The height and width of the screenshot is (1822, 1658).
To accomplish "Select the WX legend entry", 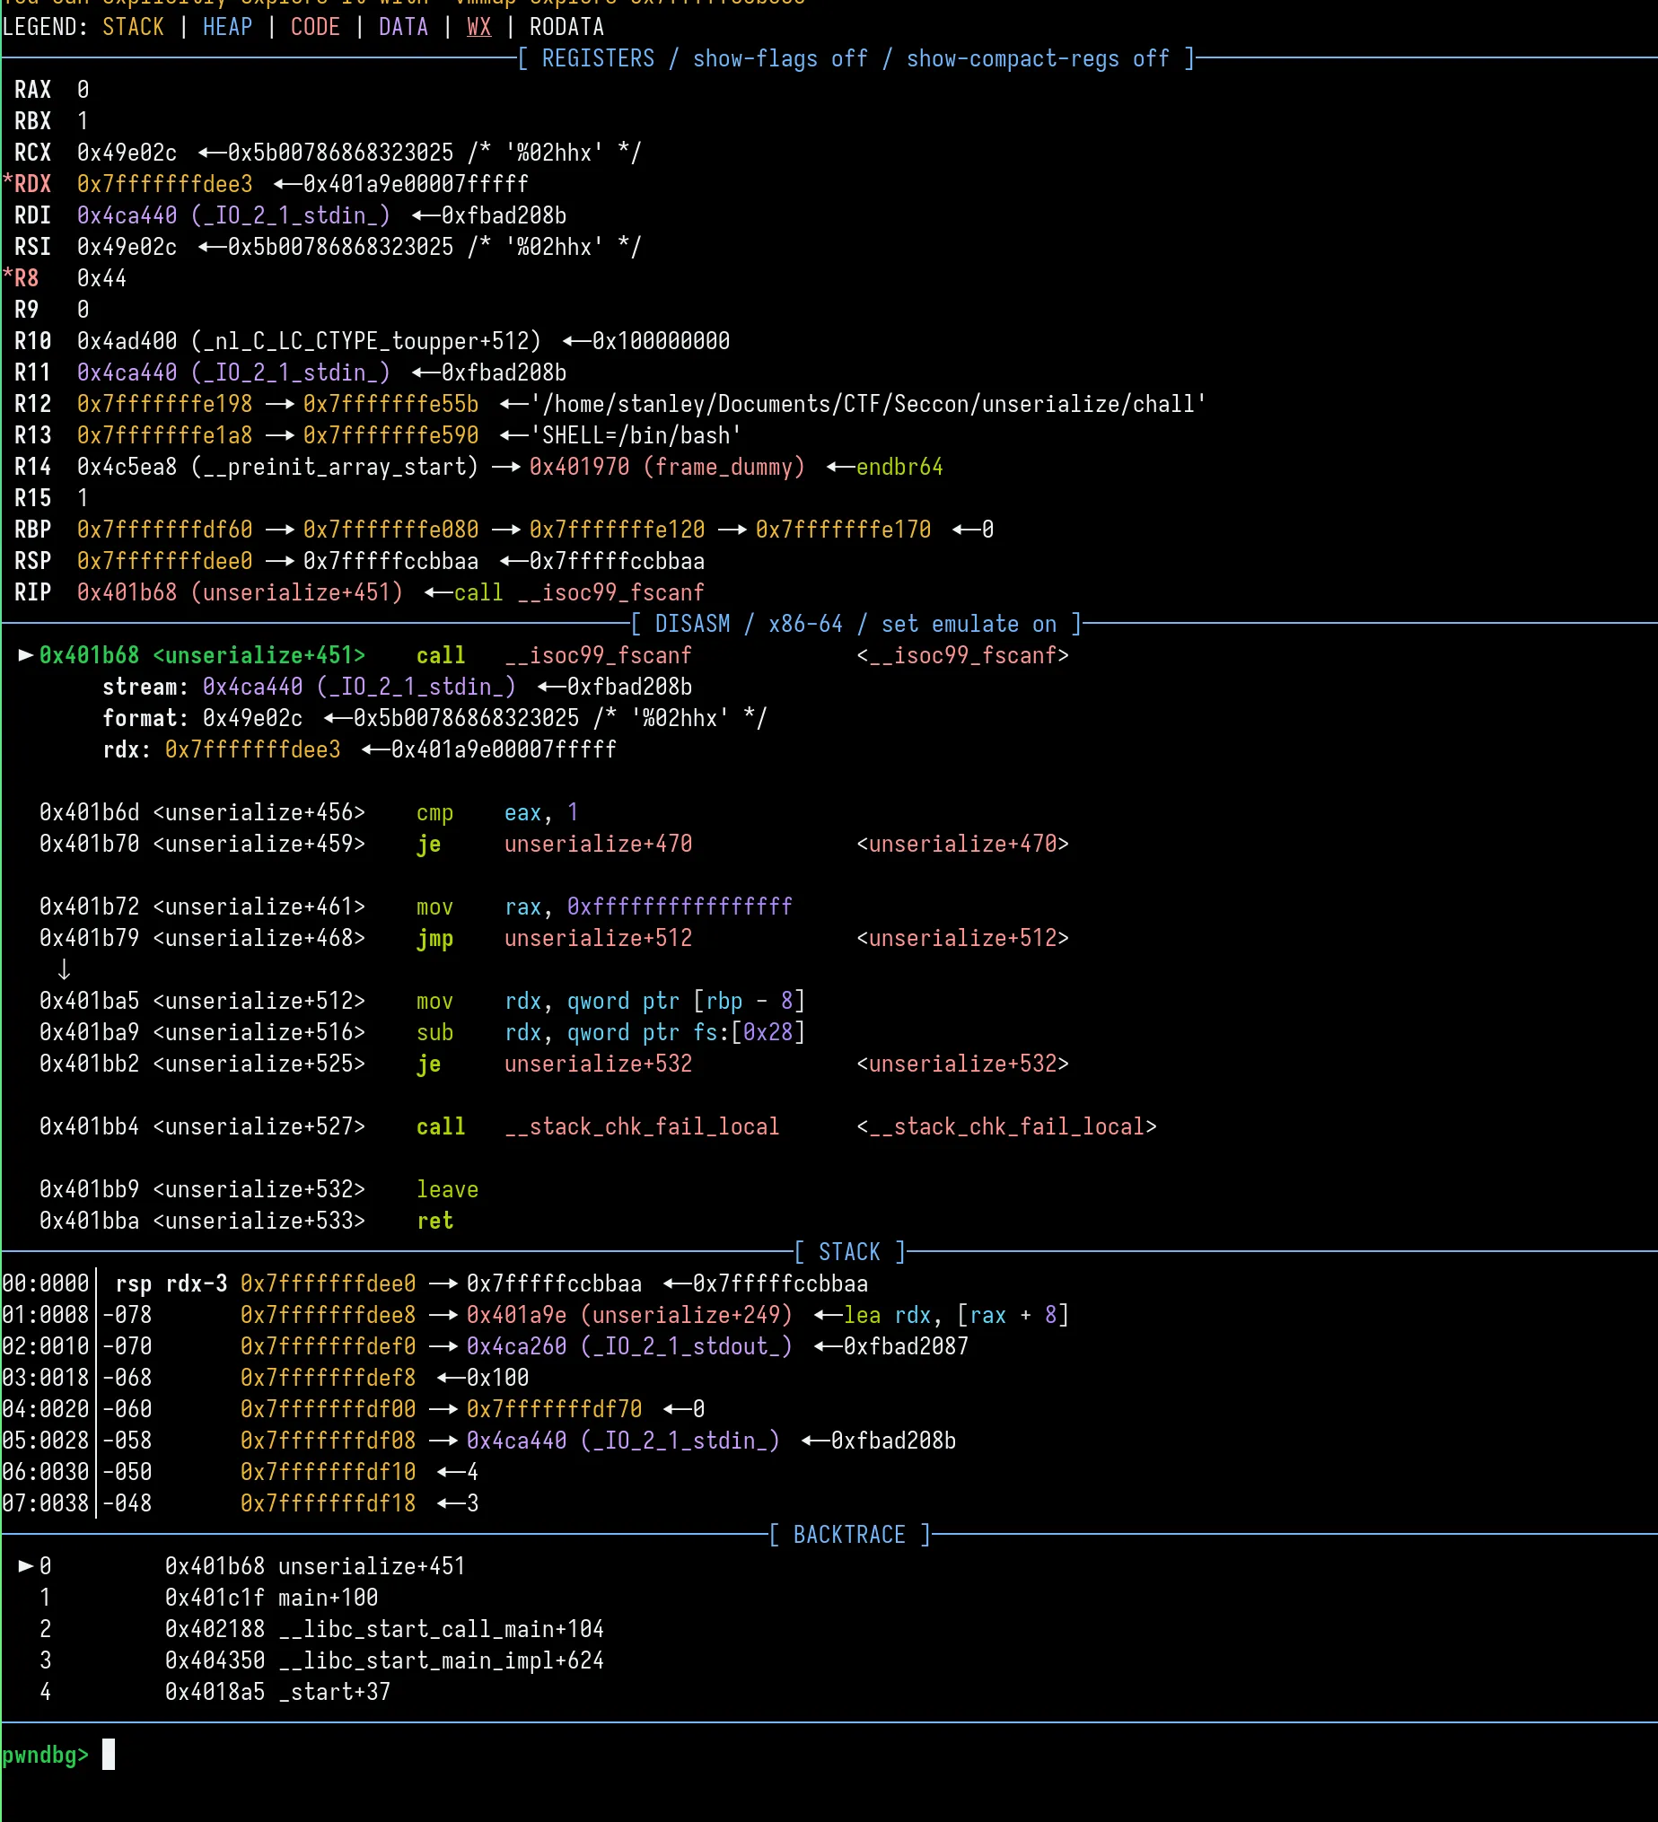I will point(478,27).
